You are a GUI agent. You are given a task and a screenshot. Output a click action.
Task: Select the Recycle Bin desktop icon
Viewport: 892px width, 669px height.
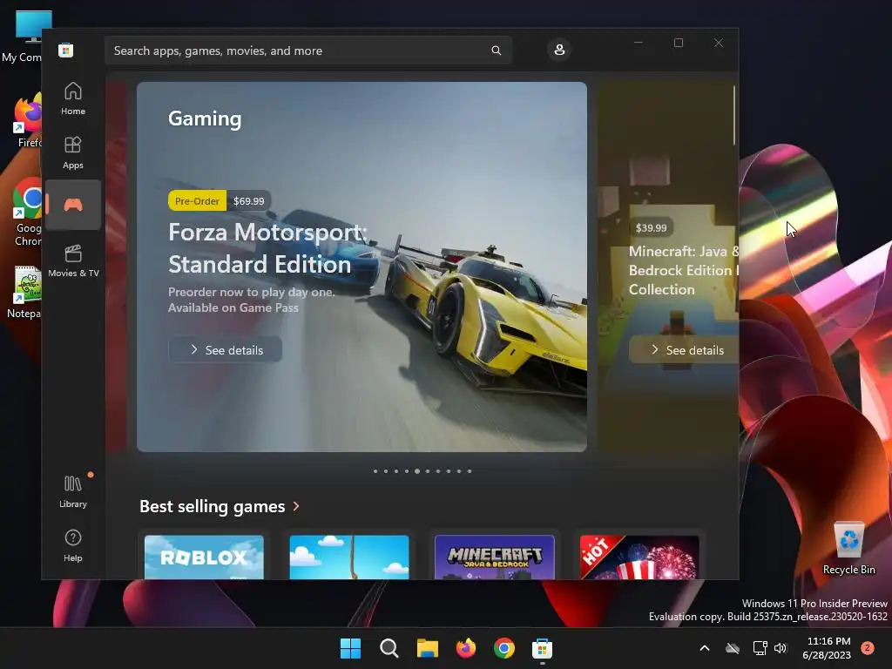[848, 548]
